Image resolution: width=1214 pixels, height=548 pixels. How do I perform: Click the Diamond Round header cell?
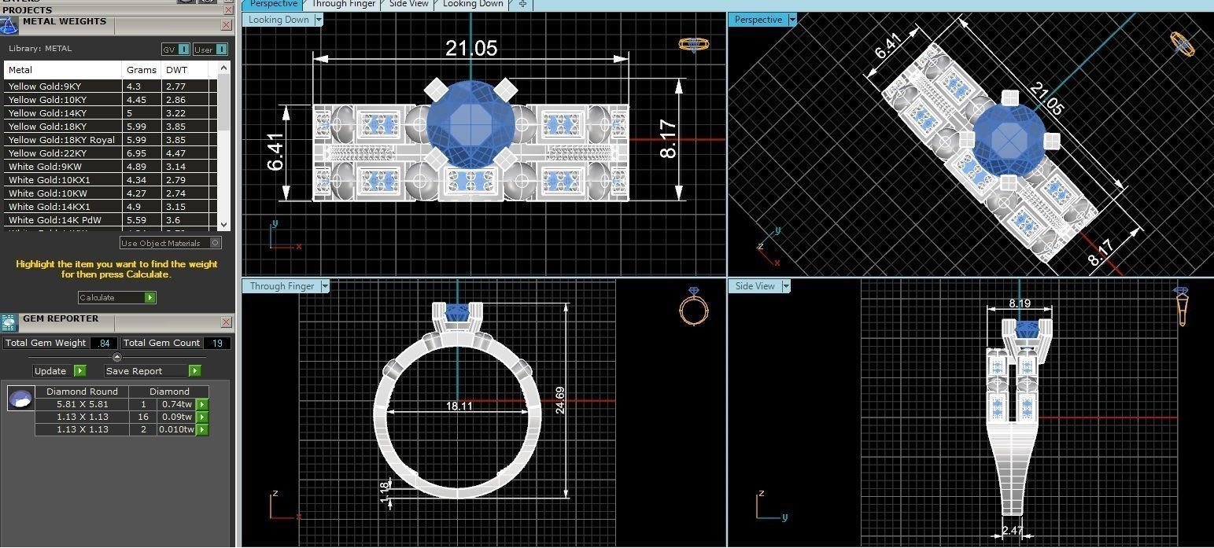[x=82, y=392]
